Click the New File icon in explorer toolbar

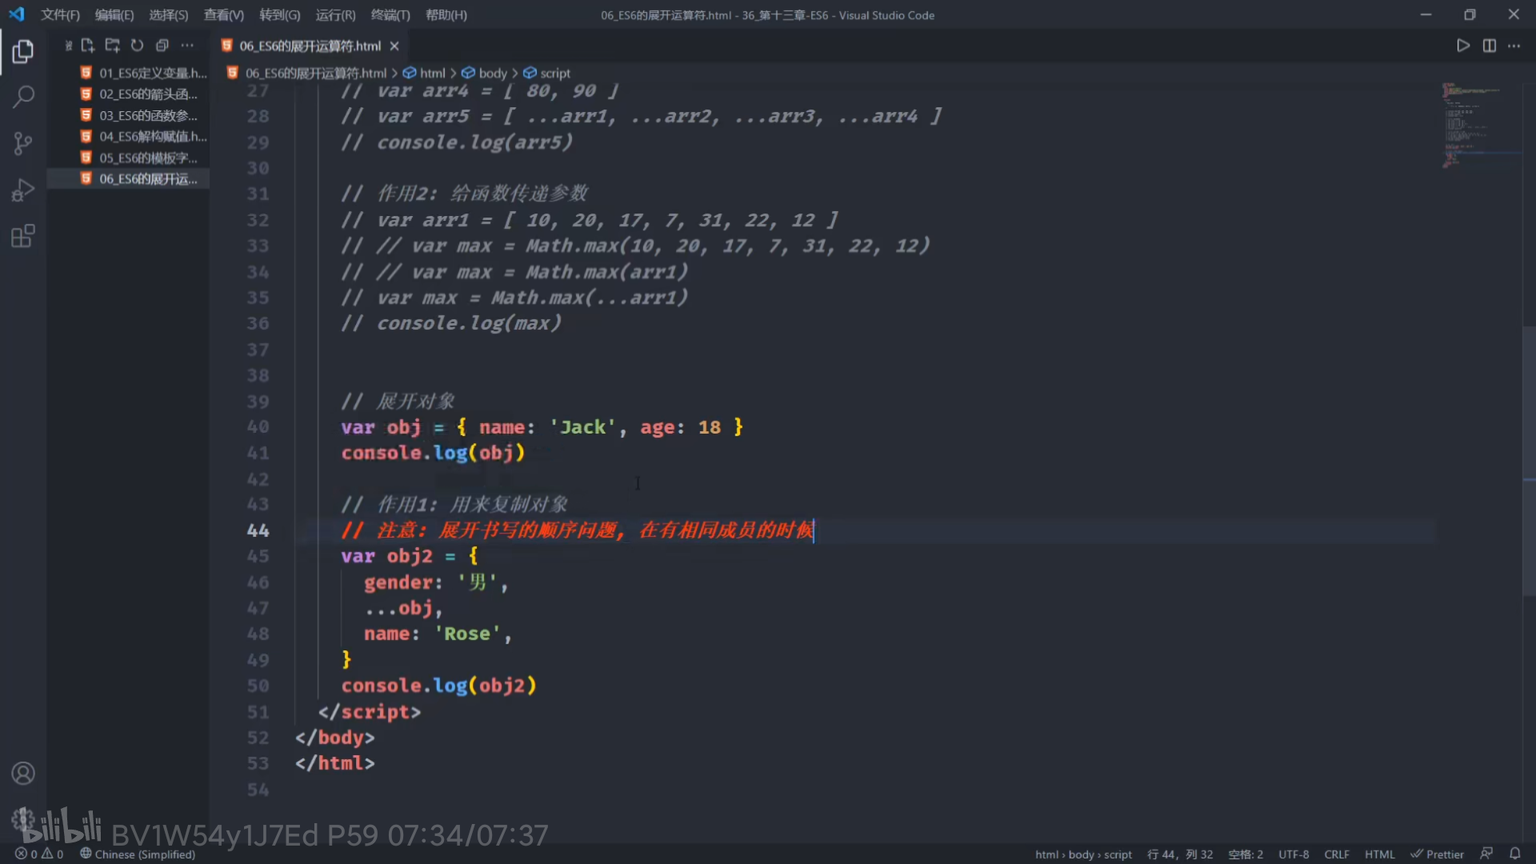(88, 46)
